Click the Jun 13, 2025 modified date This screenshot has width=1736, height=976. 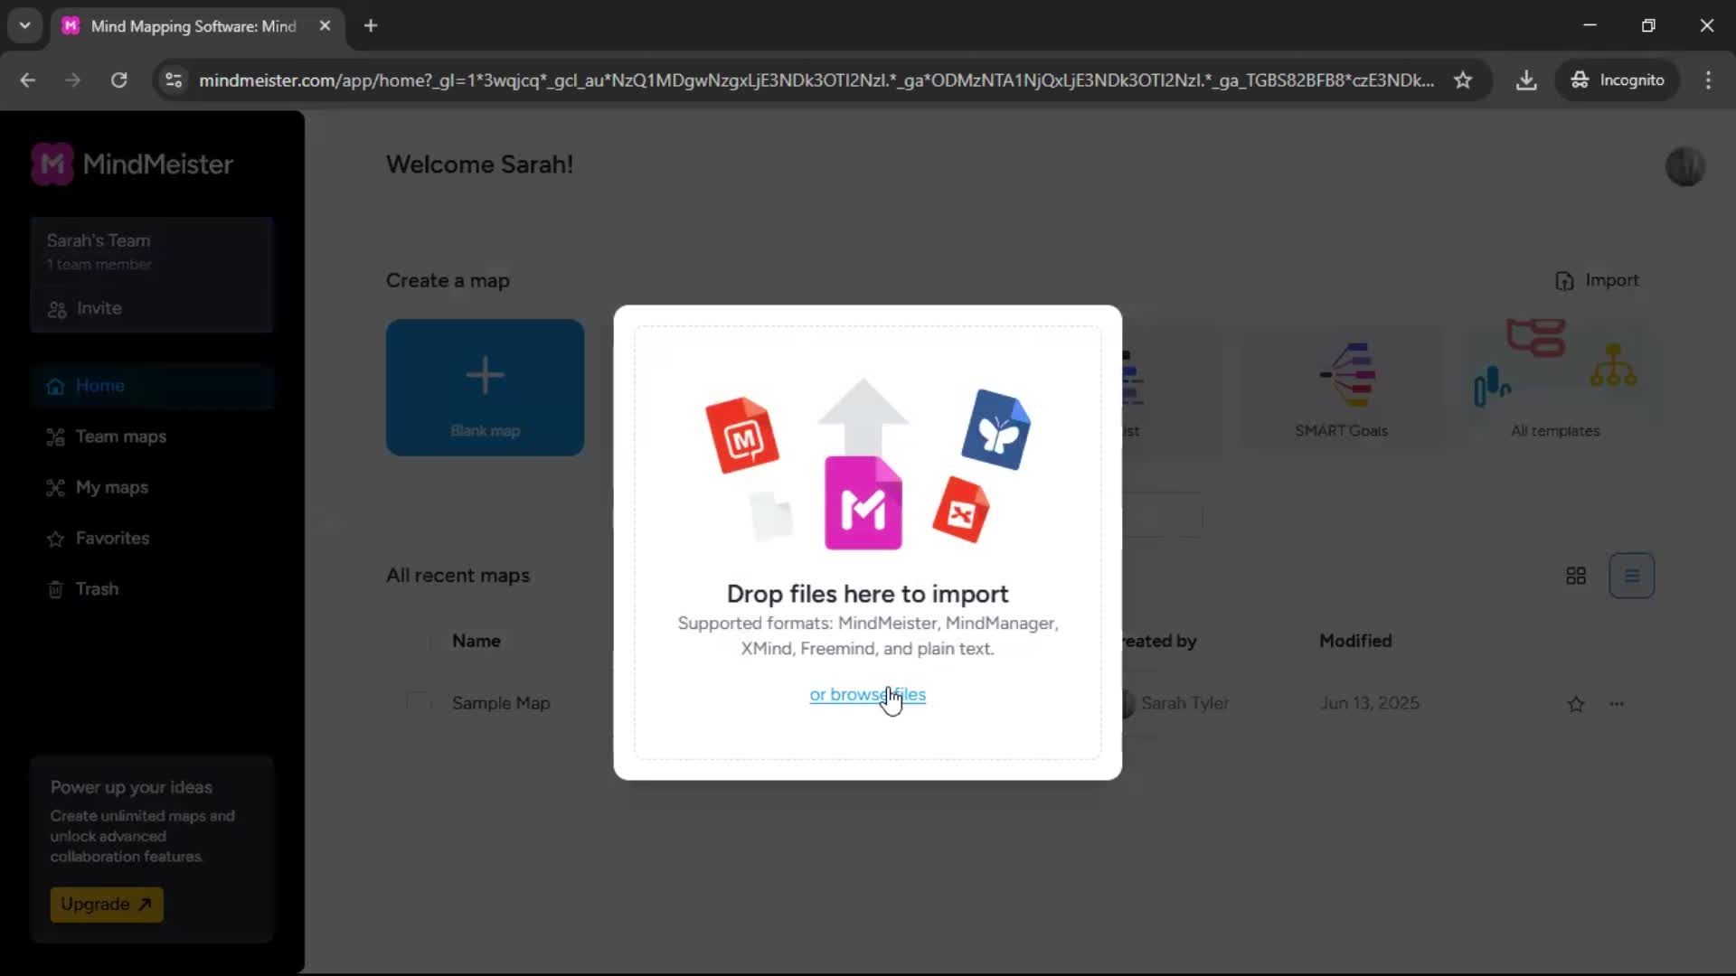tap(1369, 703)
